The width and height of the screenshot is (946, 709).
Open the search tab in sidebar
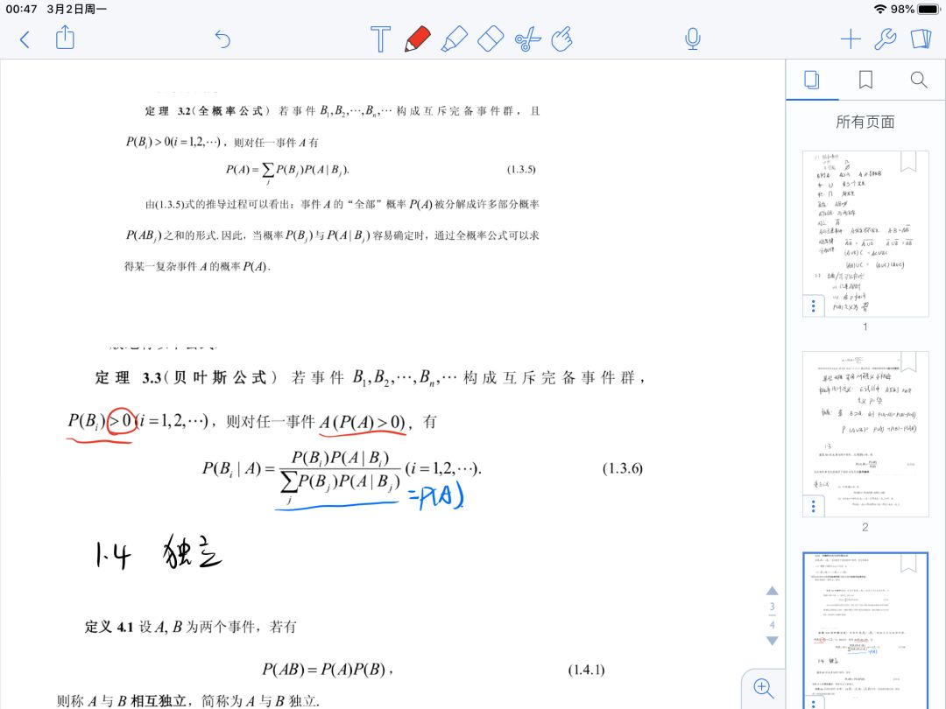[919, 81]
